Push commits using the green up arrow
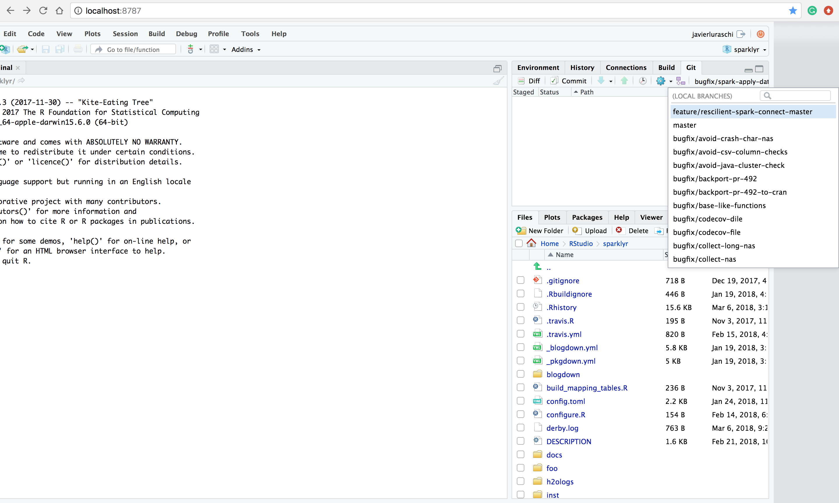This screenshot has height=503, width=839. point(624,81)
